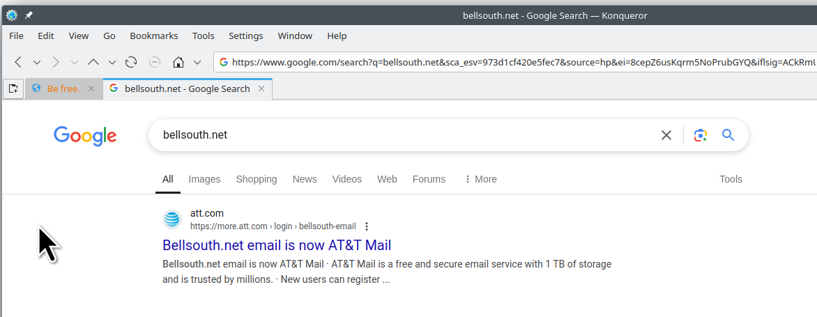This screenshot has width=817, height=317.
Task: Expand the Home button dropdown
Action: 197,63
